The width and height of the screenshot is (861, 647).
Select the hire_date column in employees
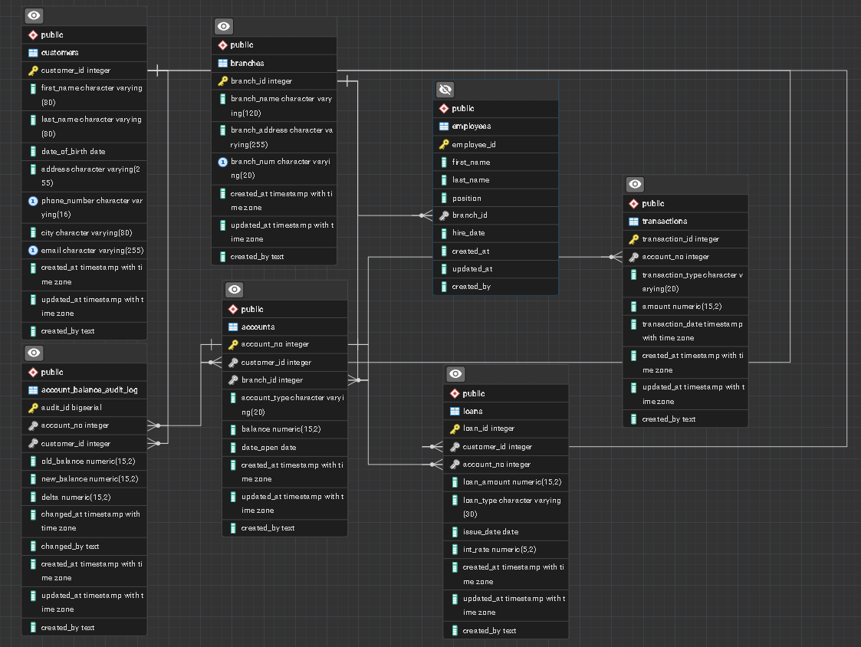pyautogui.click(x=468, y=233)
